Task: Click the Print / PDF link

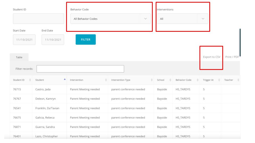Action: click(x=232, y=57)
